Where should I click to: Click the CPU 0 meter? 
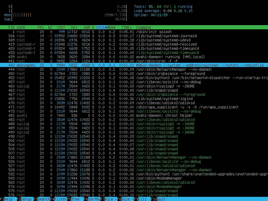point(68,7)
